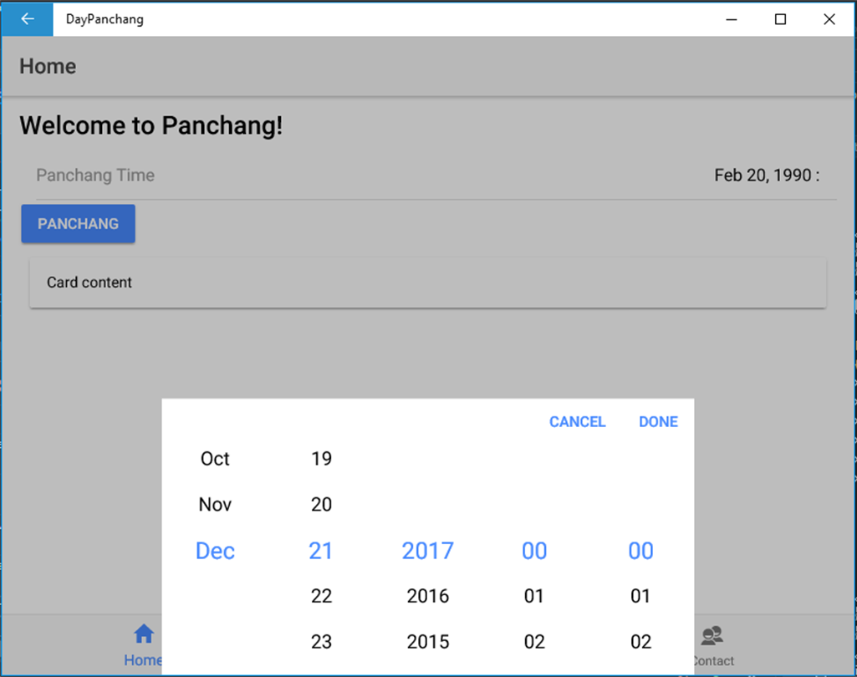Image resolution: width=857 pixels, height=677 pixels.
Task: Pick year 2015 in the picker
Action: tap(428, 642)
